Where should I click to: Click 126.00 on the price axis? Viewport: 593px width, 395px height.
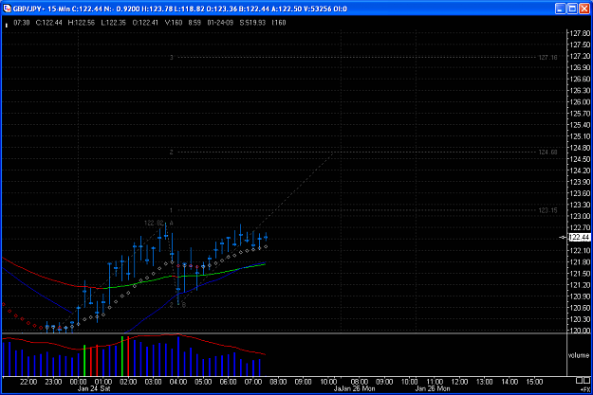click(x=580, y=102)
